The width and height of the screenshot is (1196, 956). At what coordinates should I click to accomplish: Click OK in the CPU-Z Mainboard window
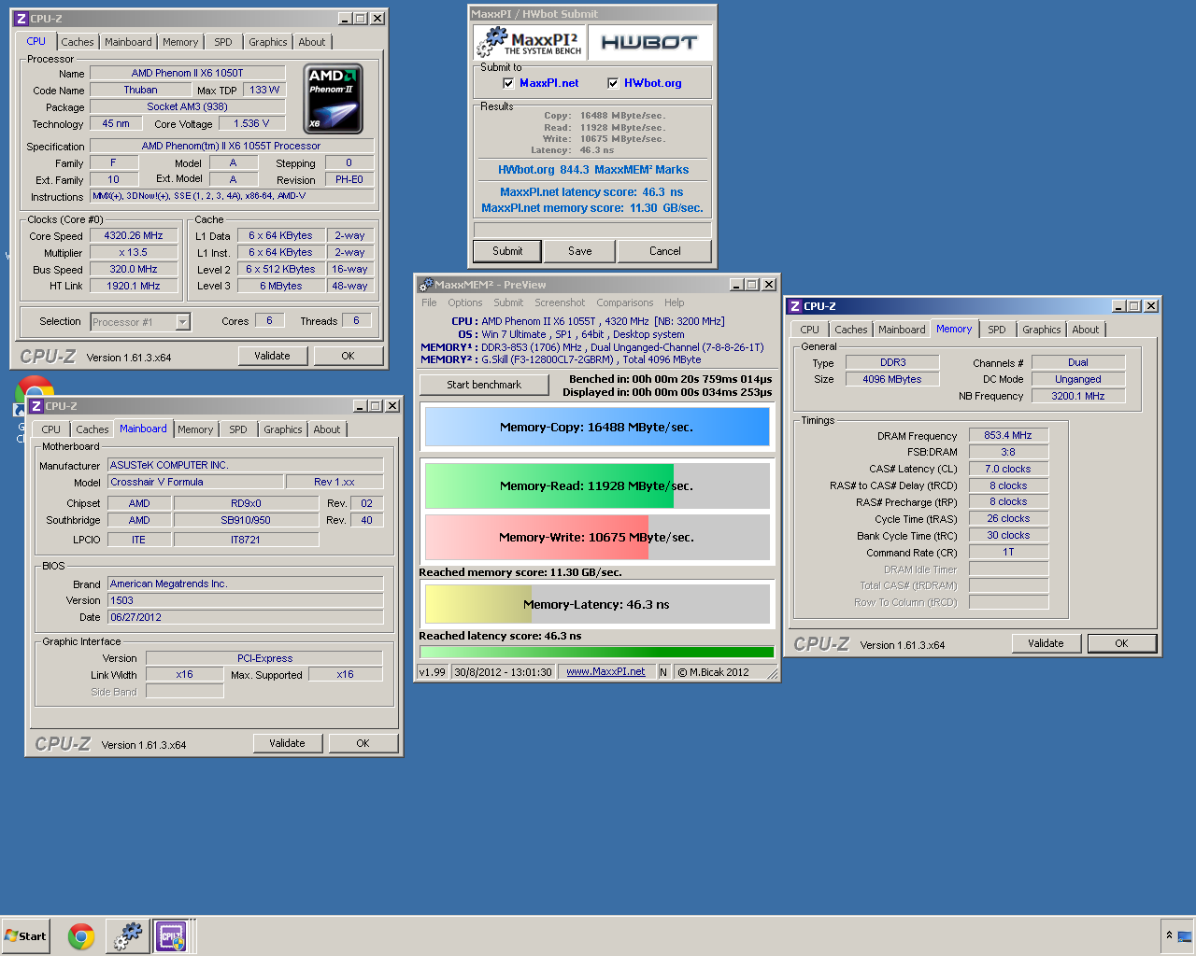coord(363,743)
